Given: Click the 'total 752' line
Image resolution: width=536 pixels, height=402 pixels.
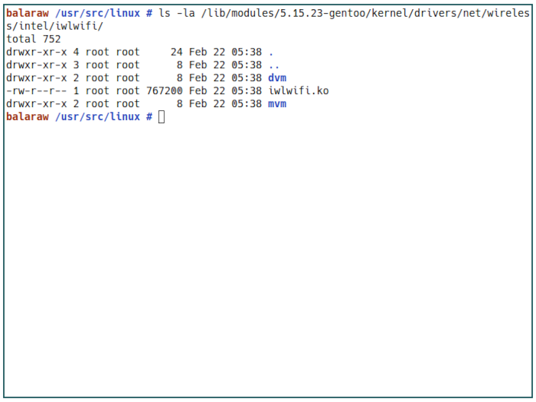Looking at the screenshot, I should click(x=34, y=39).
